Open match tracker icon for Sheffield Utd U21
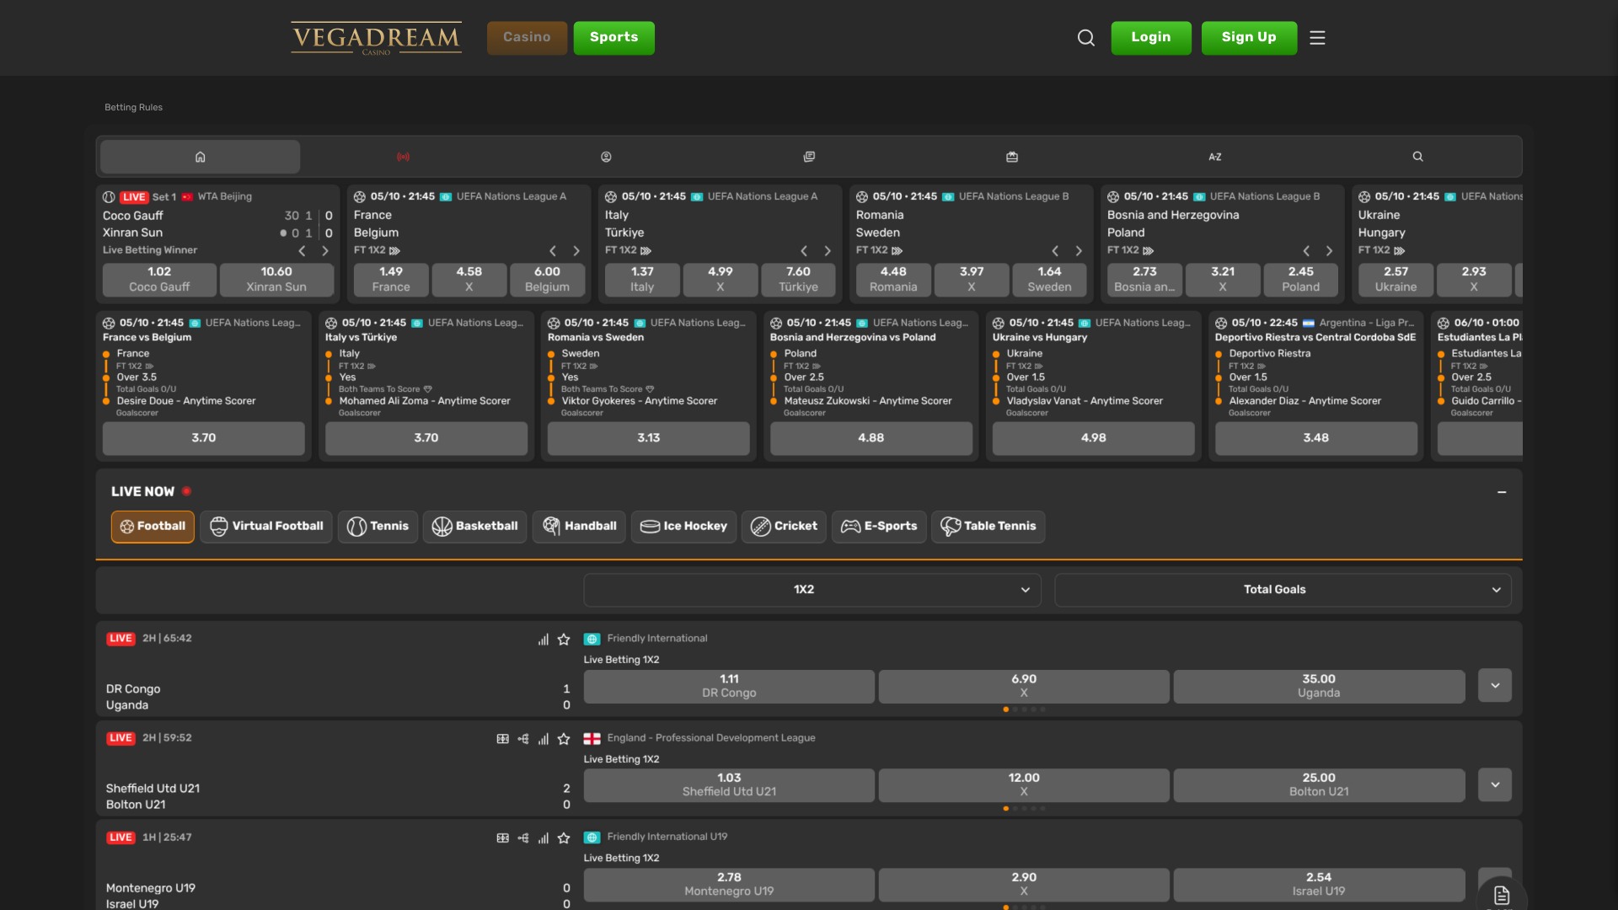Image resolution: width=1618 pixels, height=910 pixels. 523,739
